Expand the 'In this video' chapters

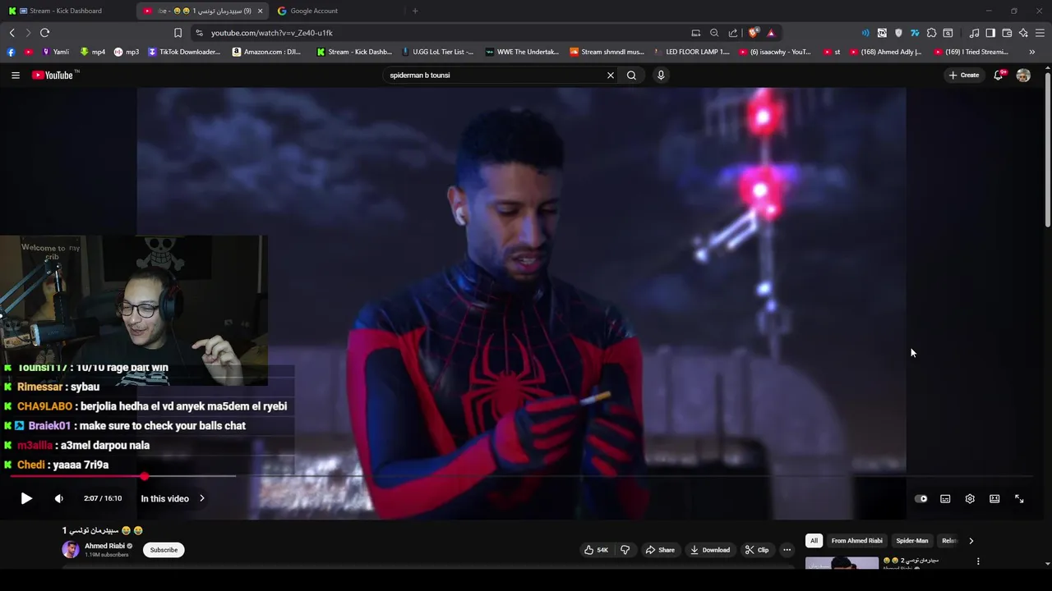tap(173, 498)
